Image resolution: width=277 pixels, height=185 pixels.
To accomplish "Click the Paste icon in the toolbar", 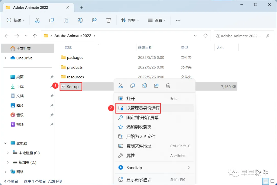I will [66, 20].
